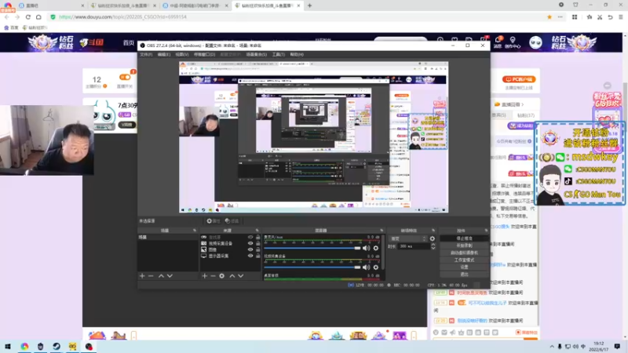
Task: Lock the 图像 source
Action: (x=258, y=249)
